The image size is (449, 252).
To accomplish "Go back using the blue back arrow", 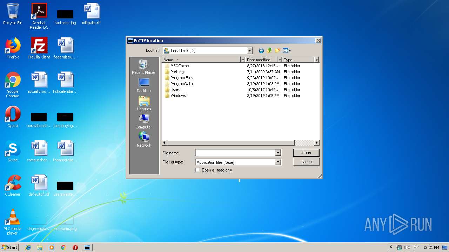I will [261, 51].
